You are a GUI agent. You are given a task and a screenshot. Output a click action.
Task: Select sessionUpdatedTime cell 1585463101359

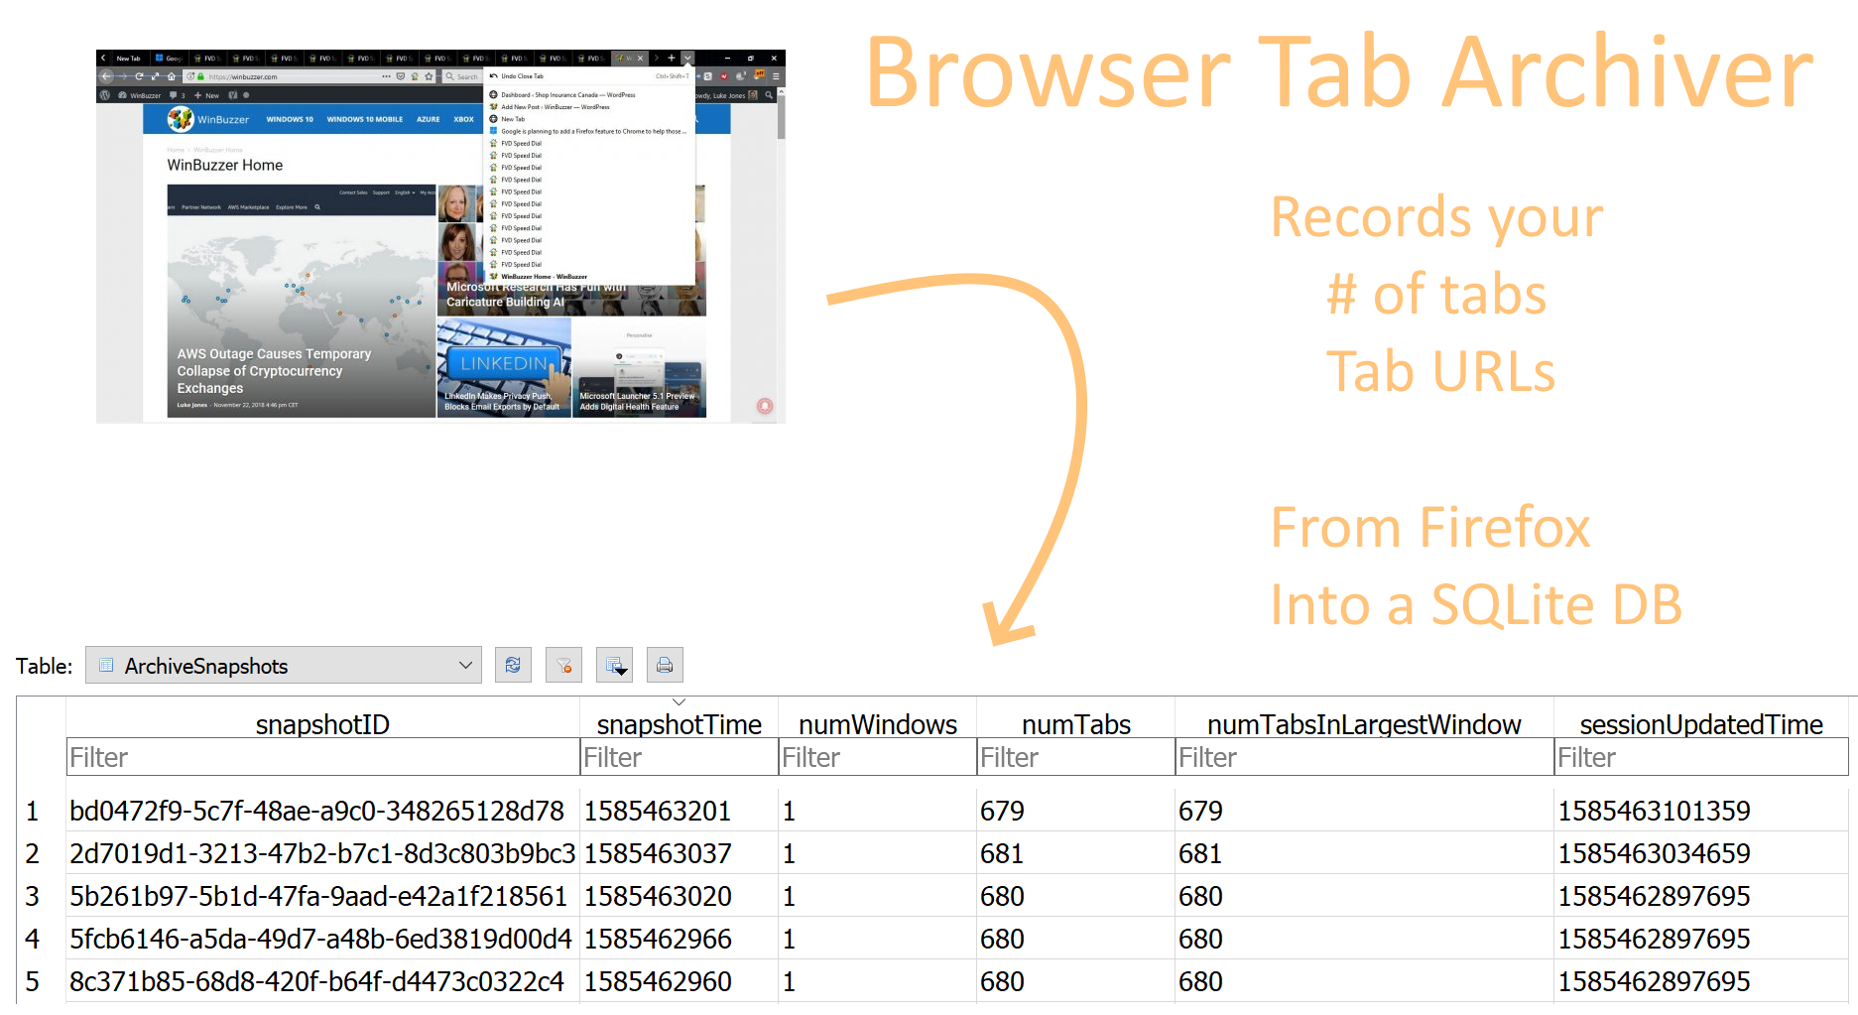pyautogui.click(x=1701, y=811)
